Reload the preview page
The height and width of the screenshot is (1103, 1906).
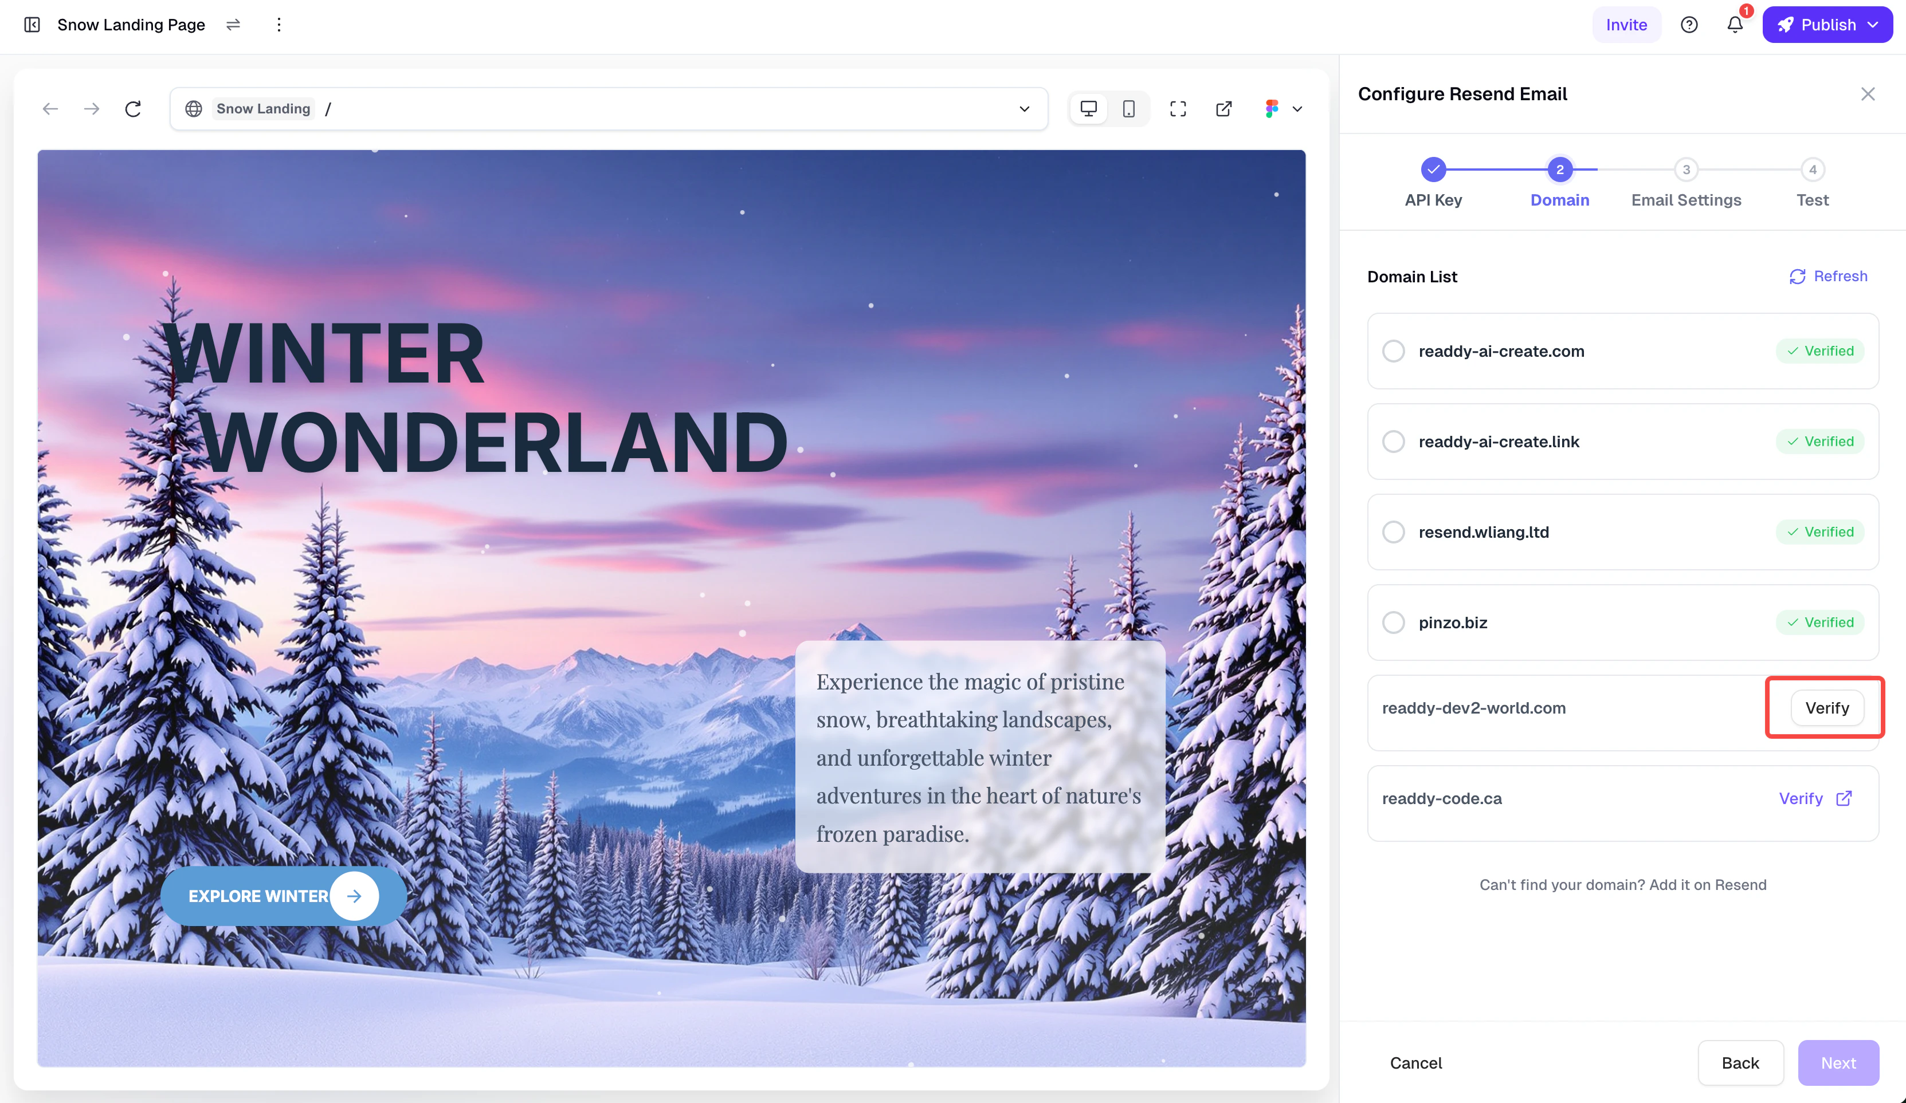click(x=133, y=109)
